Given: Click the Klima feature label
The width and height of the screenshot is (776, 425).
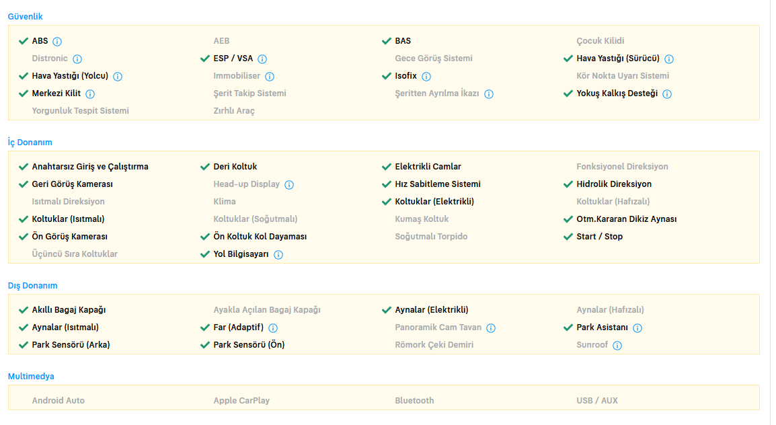Looking at the screenshot, I should point(224,201).
